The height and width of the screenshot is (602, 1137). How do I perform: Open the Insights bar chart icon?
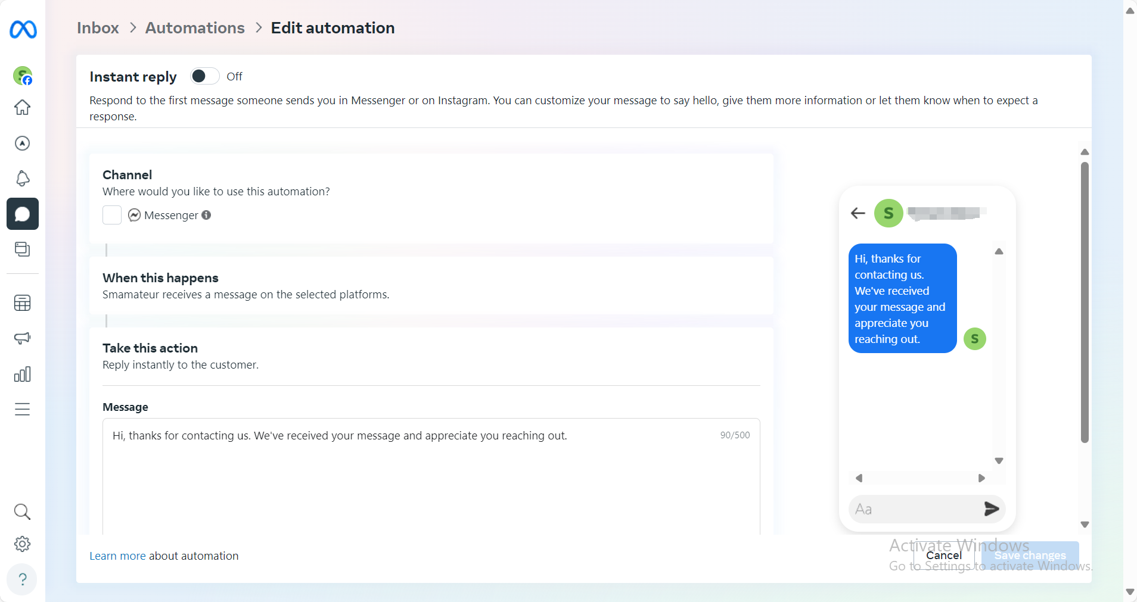[22, 374]
